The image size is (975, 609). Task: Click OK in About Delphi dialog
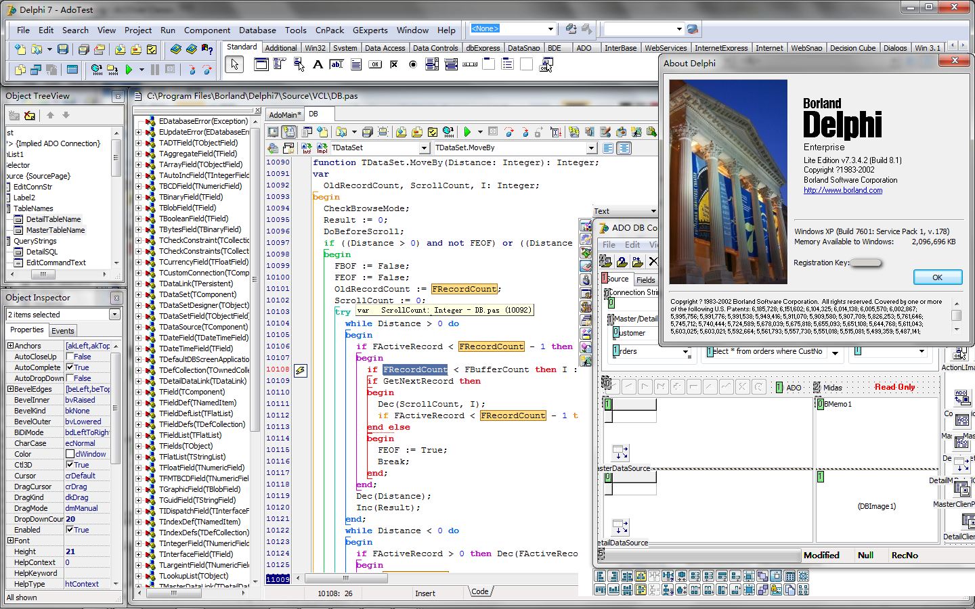tap(937, 277)
